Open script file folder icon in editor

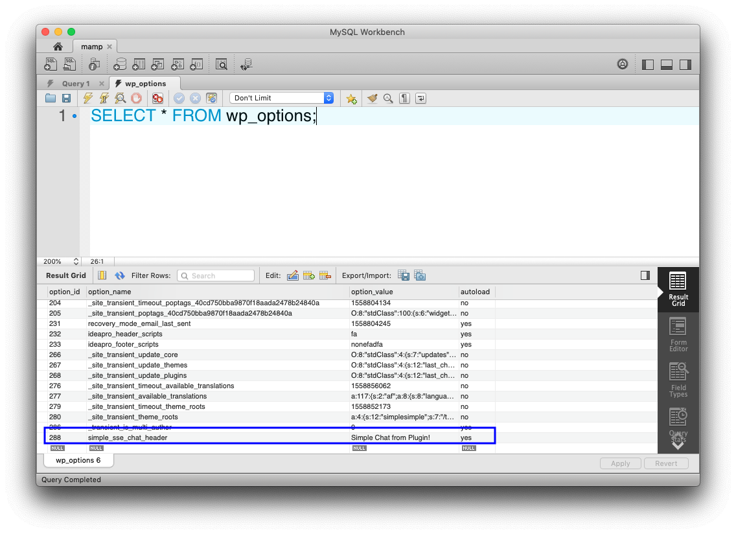(x=51, y=98)
